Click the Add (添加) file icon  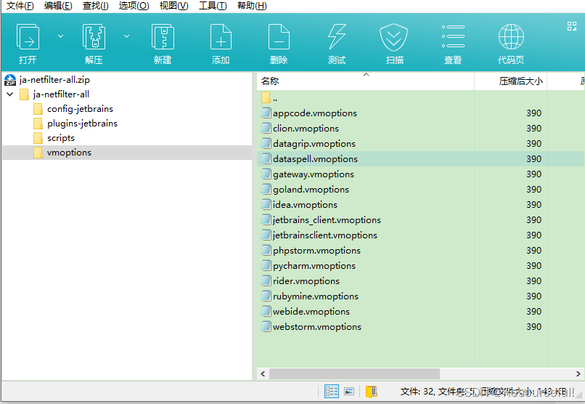tap(221, 37)
